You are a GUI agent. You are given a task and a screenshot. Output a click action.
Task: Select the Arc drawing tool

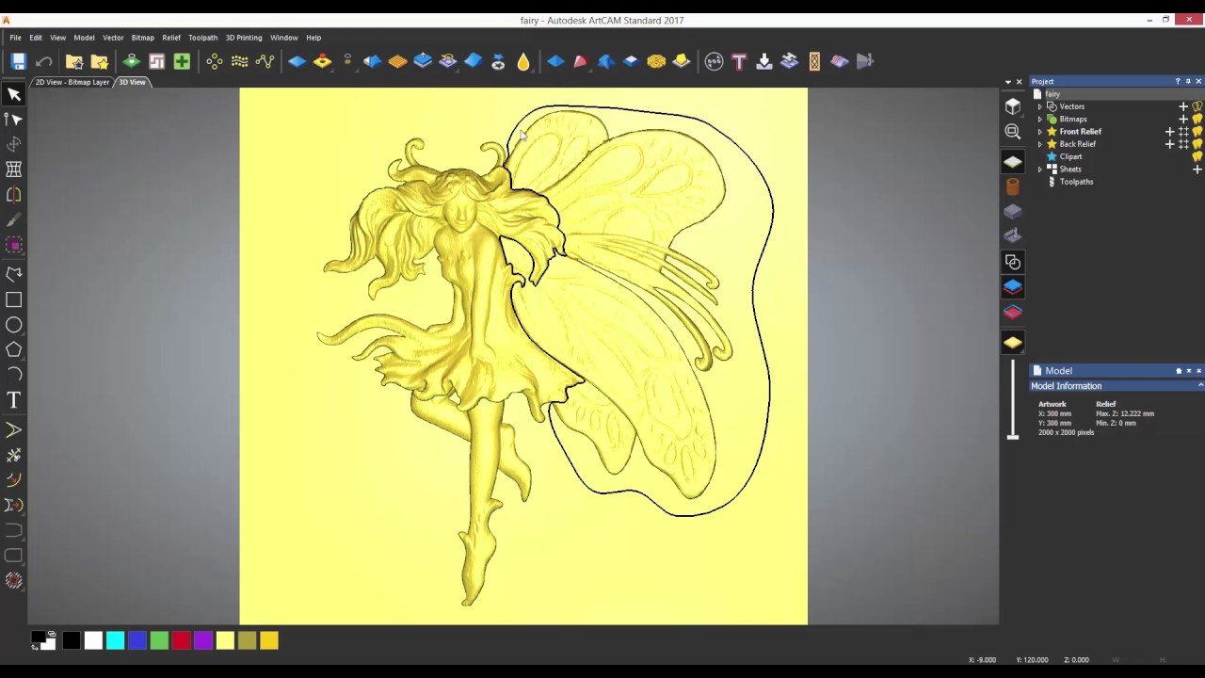pyautogui.click(x=14, y=374)
